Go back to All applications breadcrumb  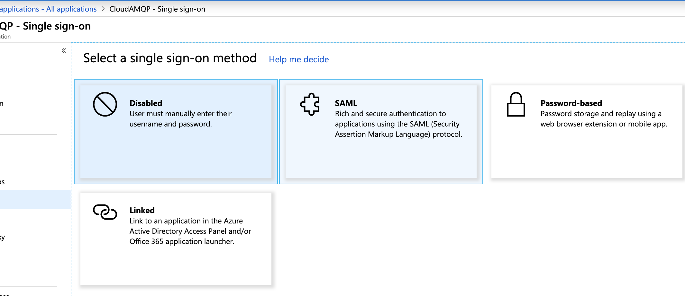(48, 9)
